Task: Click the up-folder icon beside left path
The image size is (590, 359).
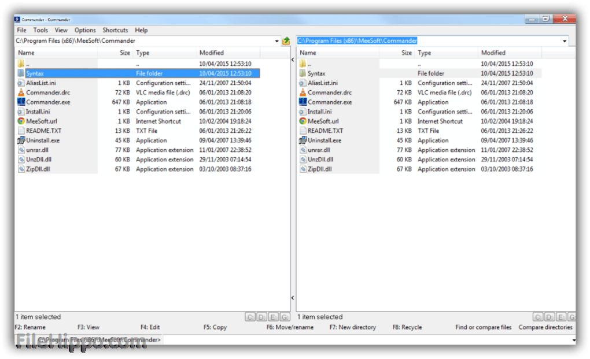Action: click(x=286, y=40)
